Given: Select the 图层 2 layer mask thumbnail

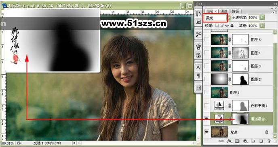Looking at the screenshot, I should [x=240, y=79].
